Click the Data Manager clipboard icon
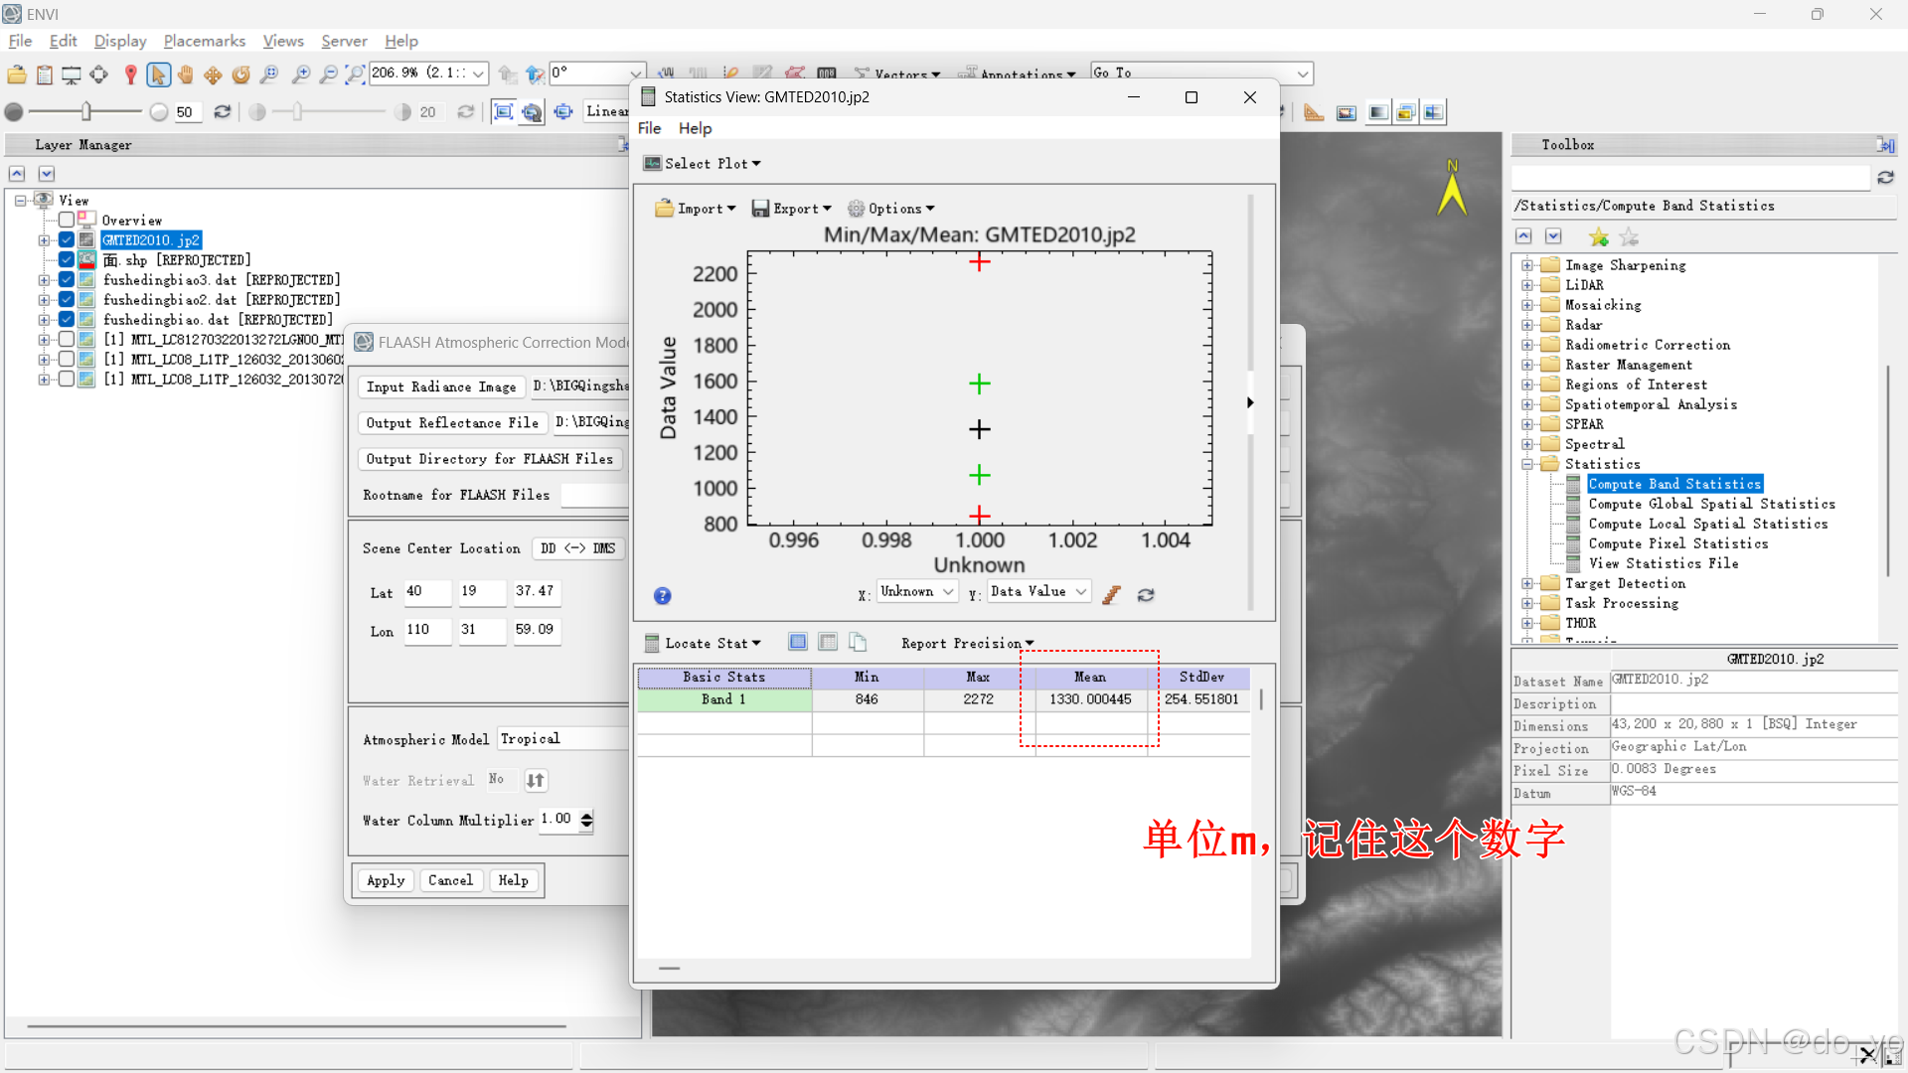1908x1073 pixels. [x=45, y=75]
